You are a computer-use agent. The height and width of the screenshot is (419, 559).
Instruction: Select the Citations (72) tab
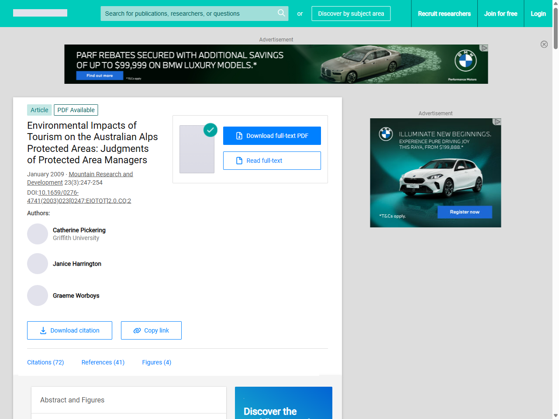pyautogui.click(x=45, y=362)
